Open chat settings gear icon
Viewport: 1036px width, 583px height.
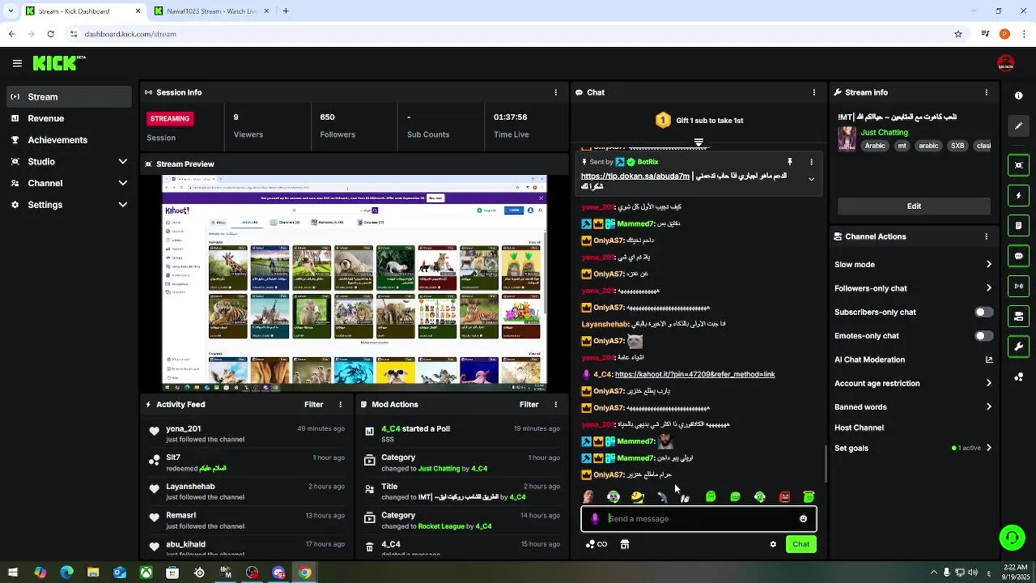[x=773, y=544]
